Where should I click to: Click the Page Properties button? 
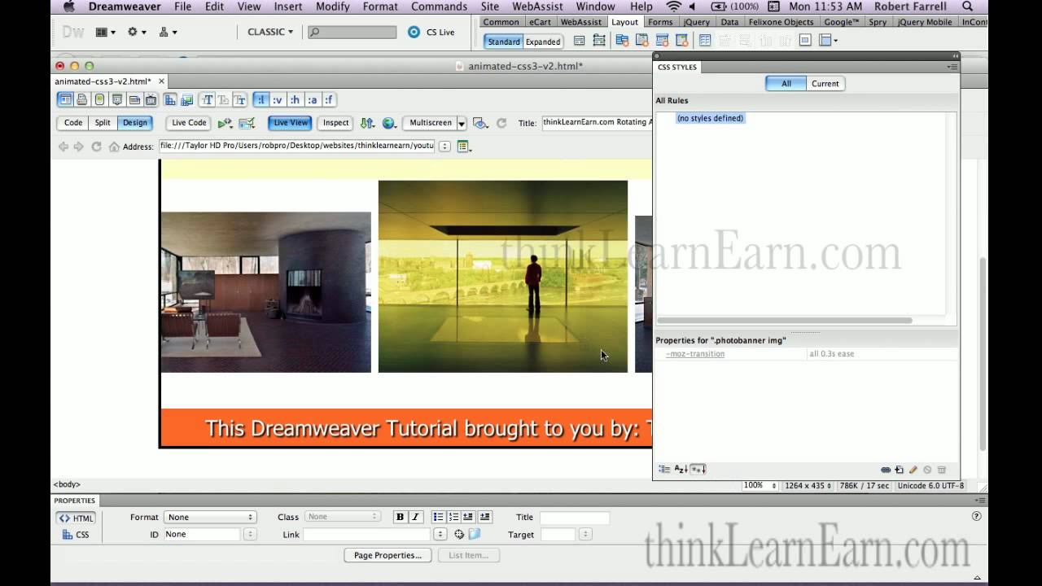tap(387, 555)
